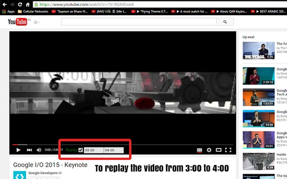Viewport: 287px width, 179px height.
Task: Skip to the next video
Action: point(29,150)
